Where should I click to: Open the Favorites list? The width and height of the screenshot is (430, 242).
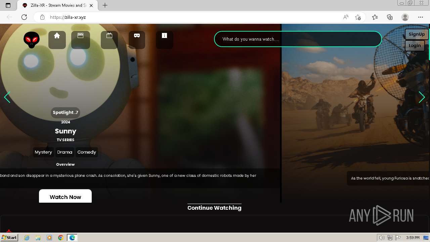tap(375, 17)
